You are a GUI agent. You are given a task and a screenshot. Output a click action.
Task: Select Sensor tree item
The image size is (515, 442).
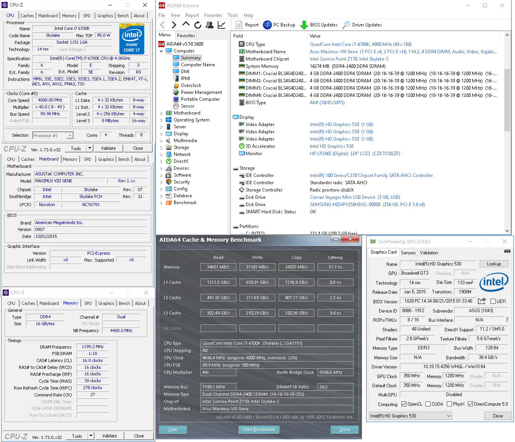coord(184,106)
